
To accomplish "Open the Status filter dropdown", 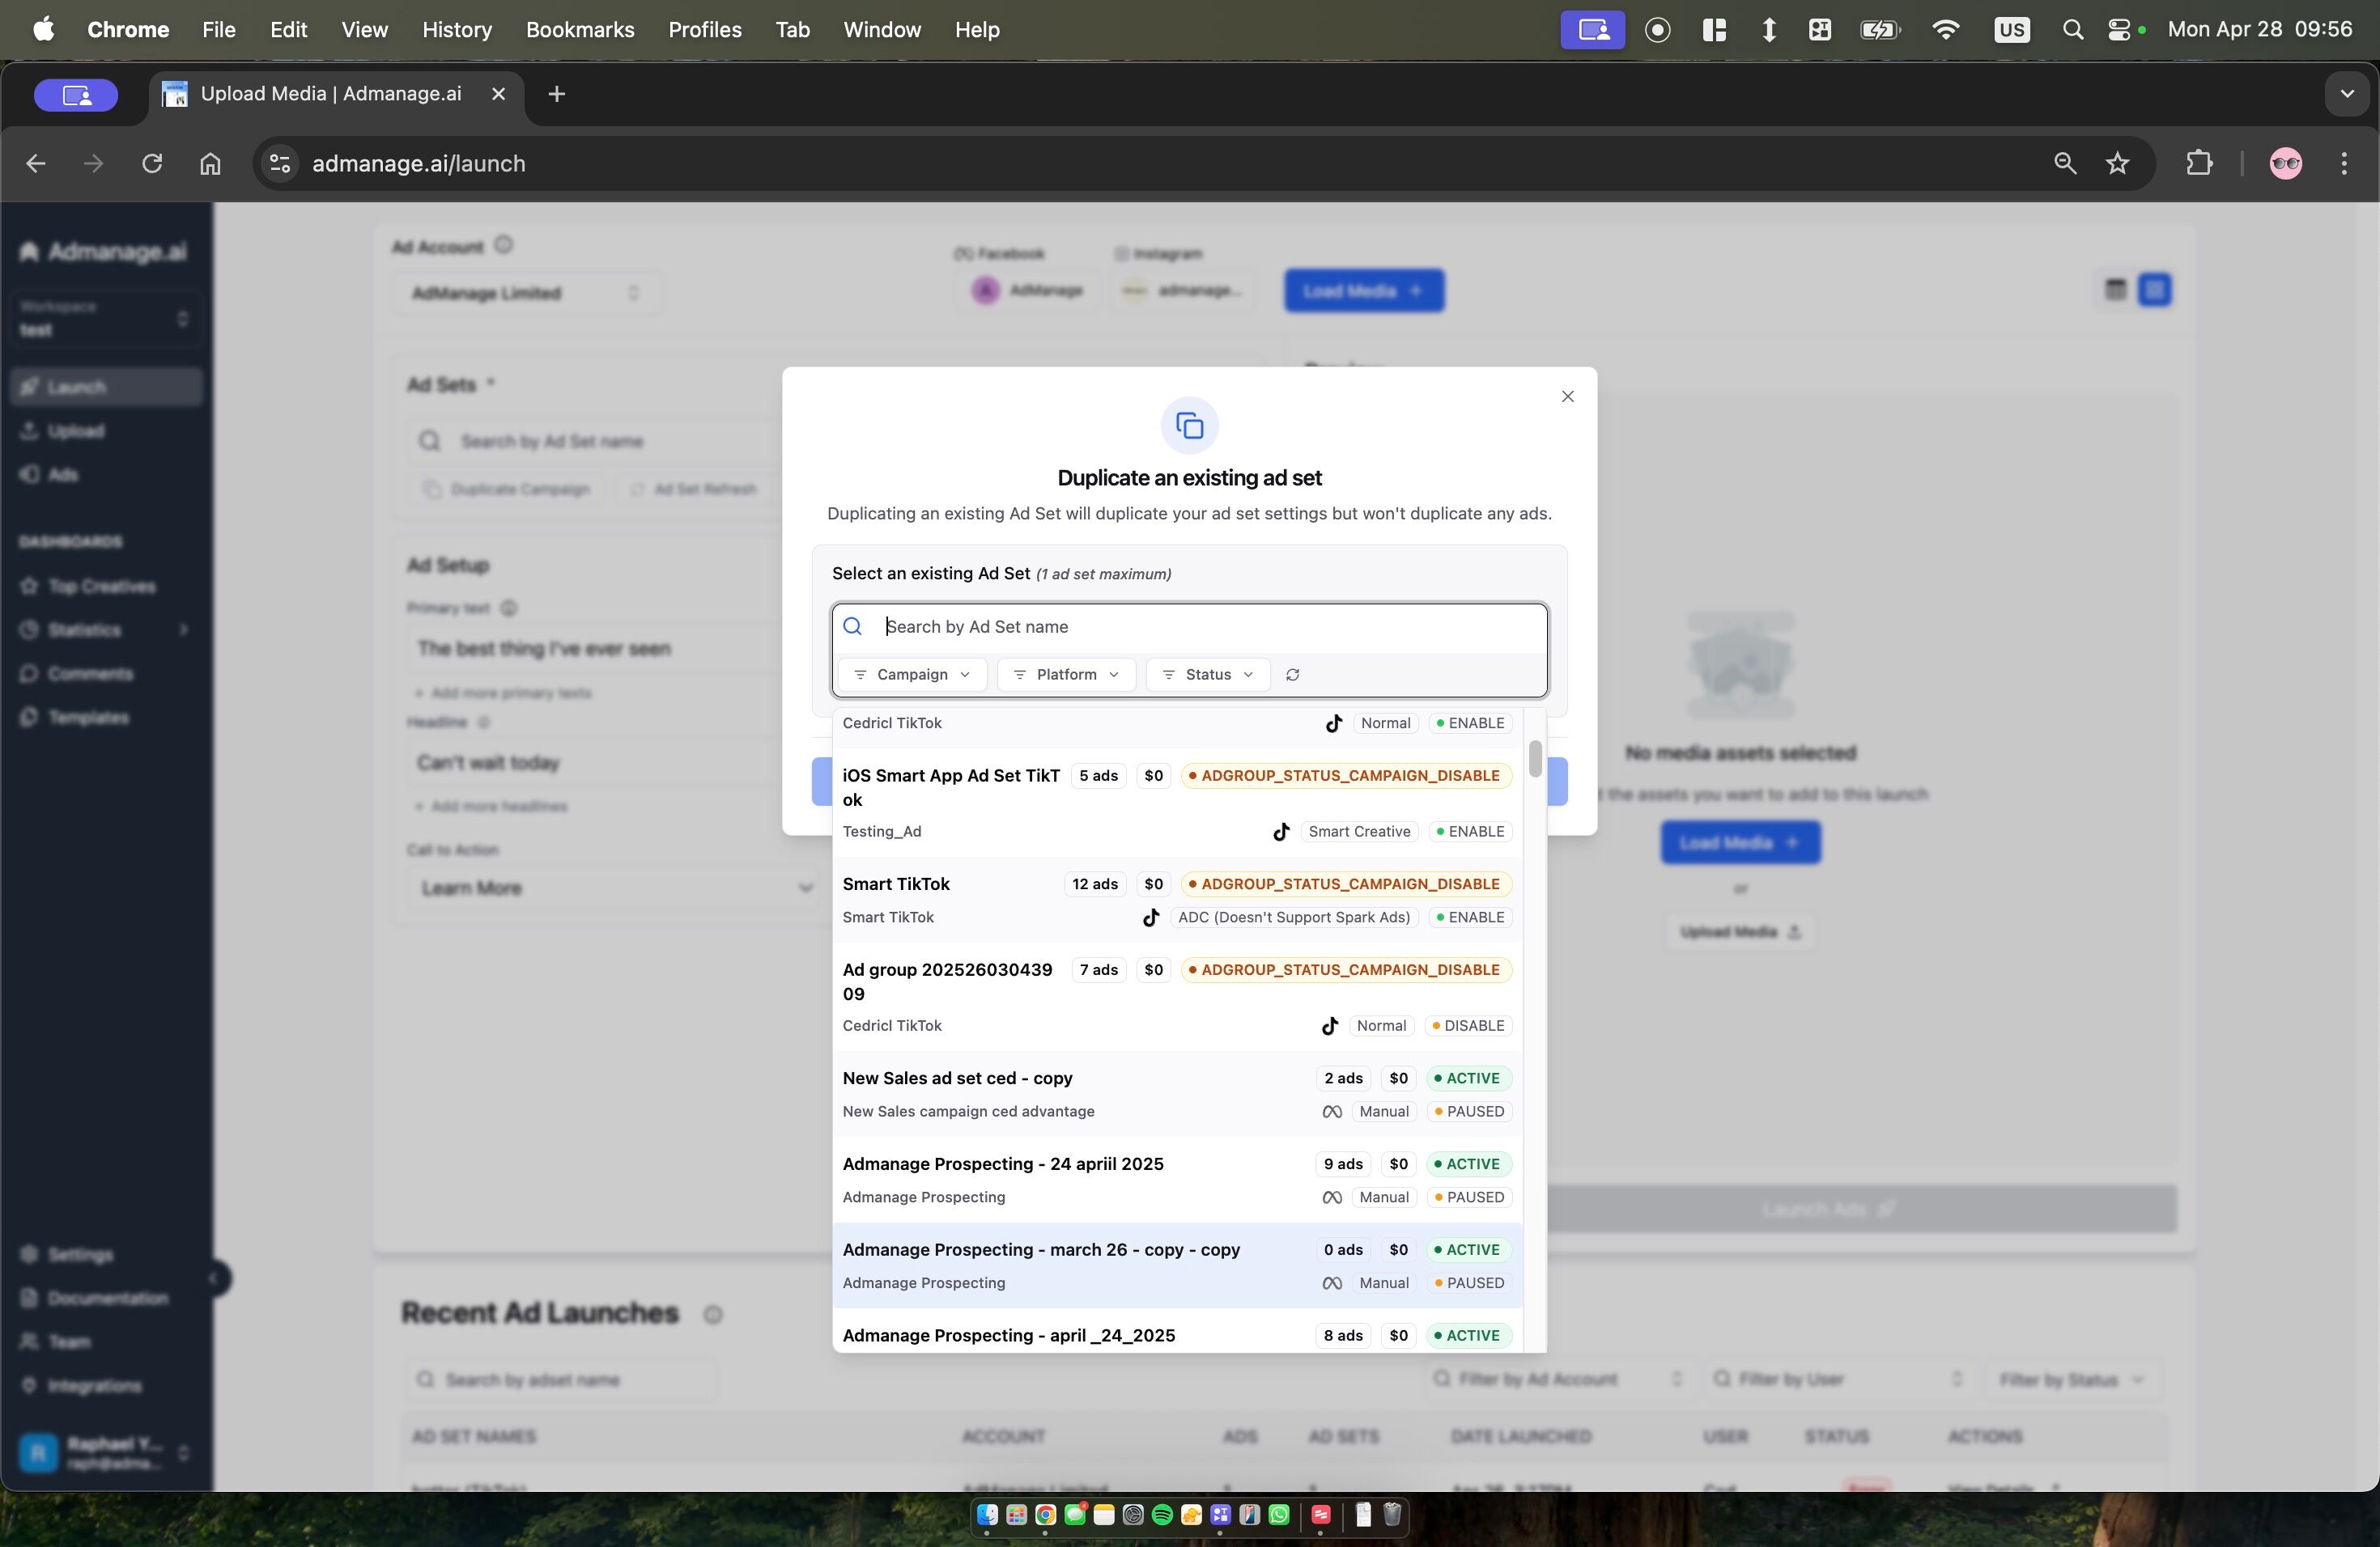I will [1207, 675].
